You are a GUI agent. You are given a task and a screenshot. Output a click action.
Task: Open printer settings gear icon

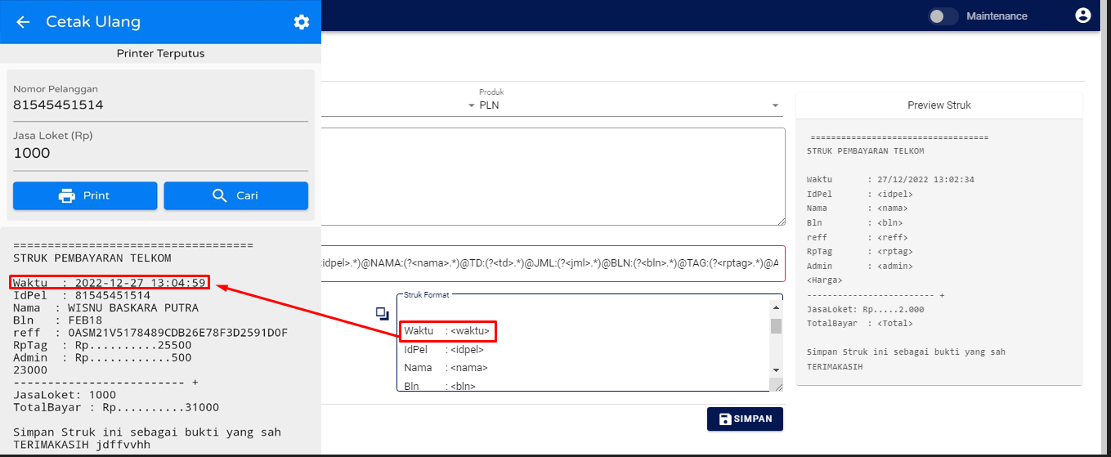coord(302,22)
